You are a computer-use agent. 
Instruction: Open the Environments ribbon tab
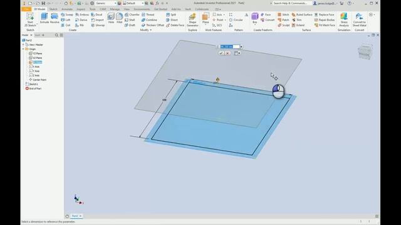pyautogui.click(x=142, y=9)
